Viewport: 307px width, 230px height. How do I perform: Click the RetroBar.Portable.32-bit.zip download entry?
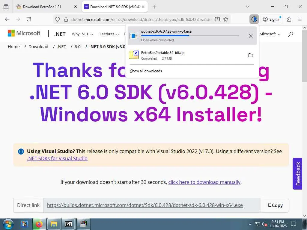point(192,55)
